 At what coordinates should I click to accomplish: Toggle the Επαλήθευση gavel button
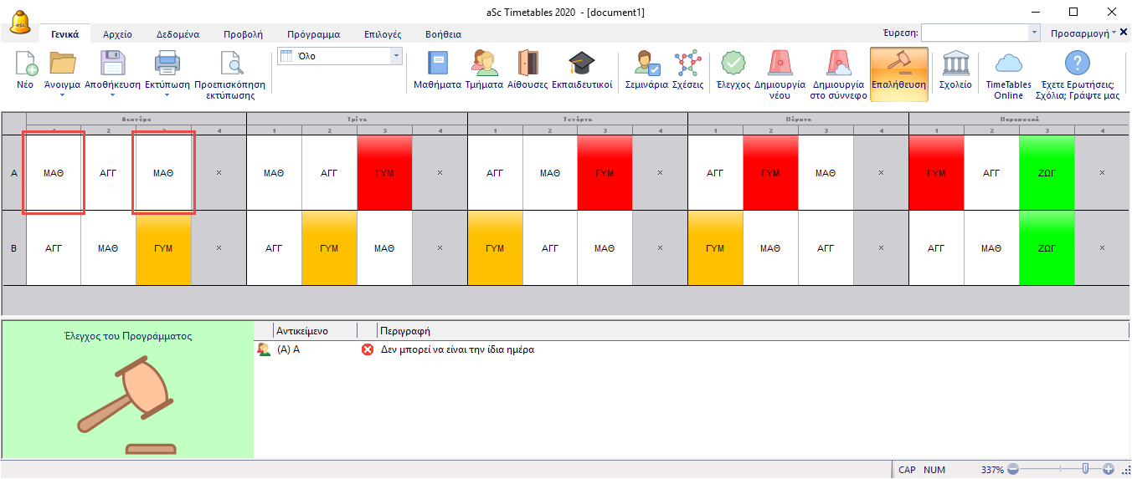click(x=898, y=73)
